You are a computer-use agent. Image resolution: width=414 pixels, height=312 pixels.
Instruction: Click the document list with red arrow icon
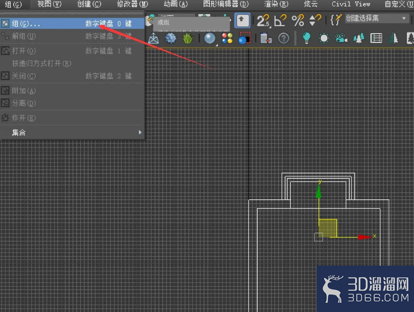point(266,39)
